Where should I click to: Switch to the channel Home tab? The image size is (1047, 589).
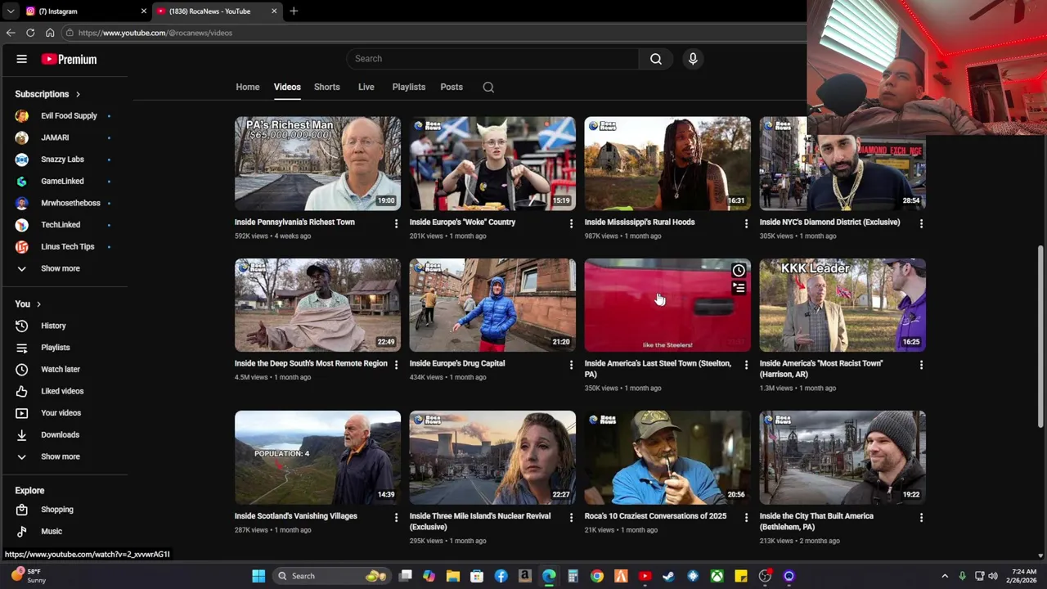click(x=248, y=87)
